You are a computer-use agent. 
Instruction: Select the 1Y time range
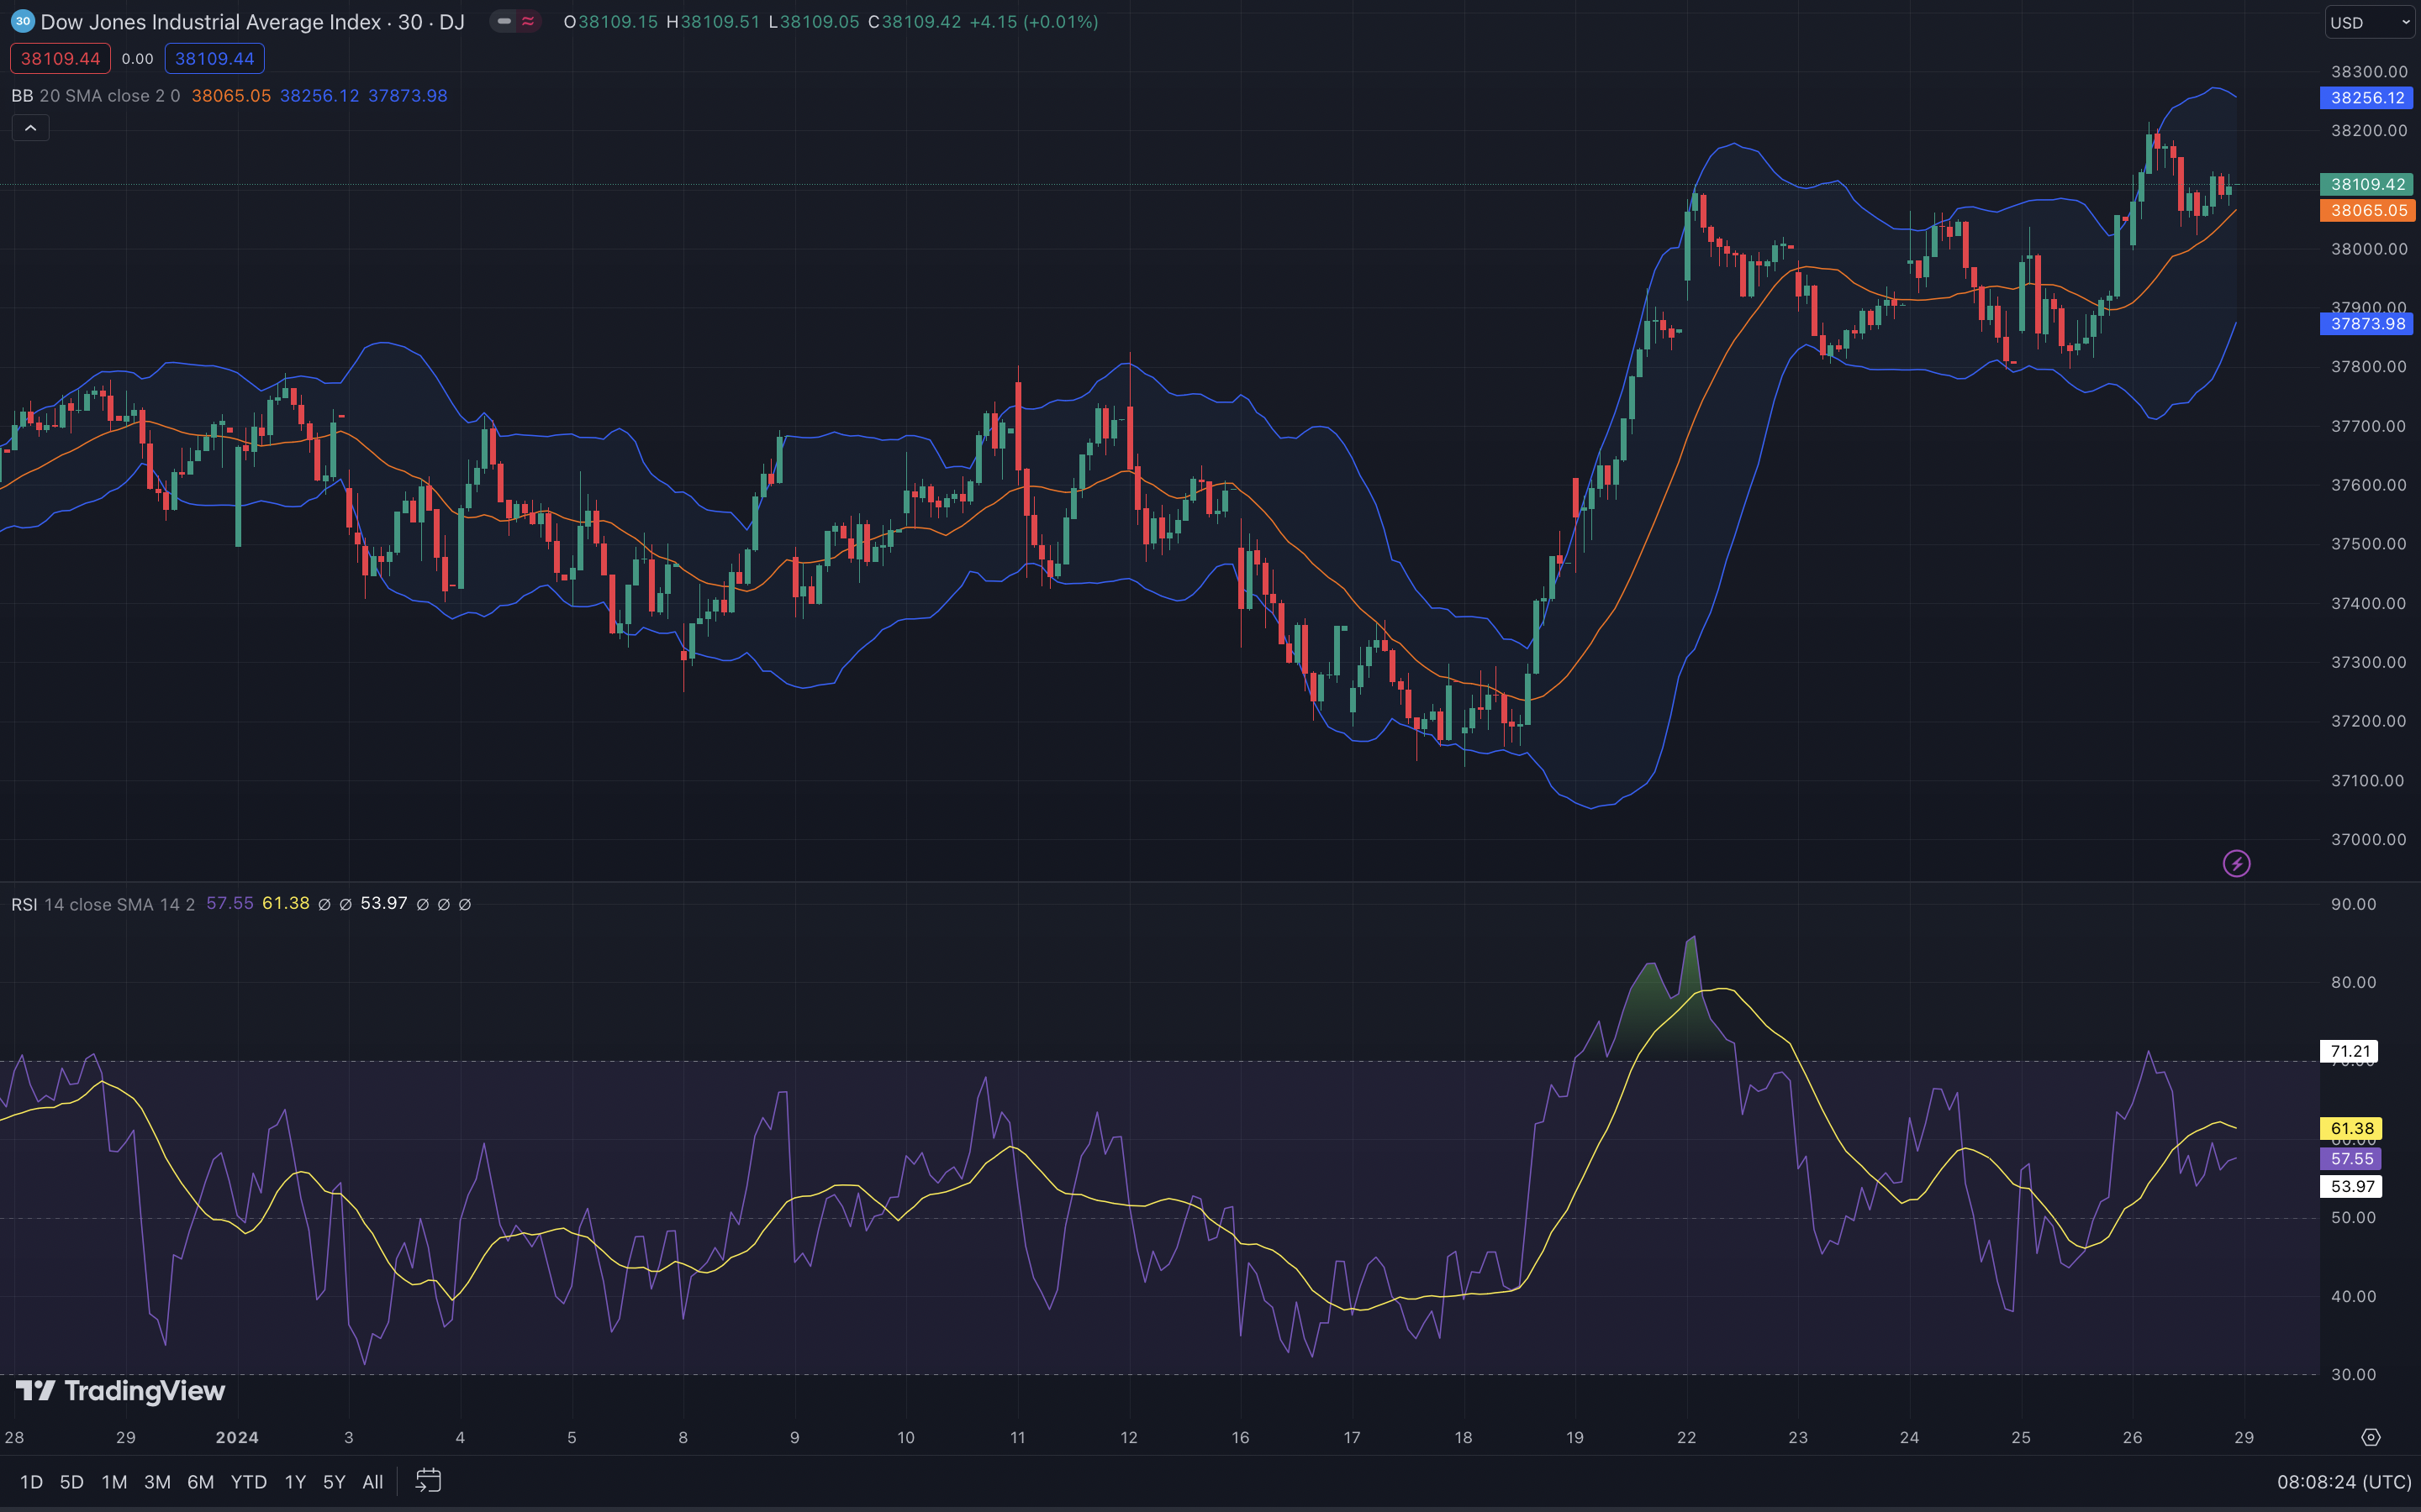click(x=295, y=1482)
